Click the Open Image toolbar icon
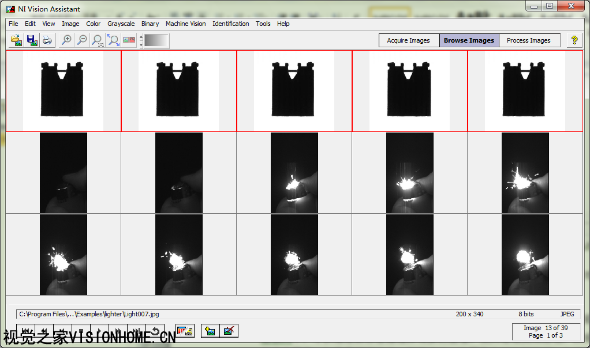 click(17, 40)
